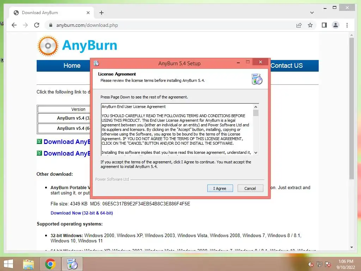Open the Action Center flag icon
This screenshot has width=361, height=271.
pos(328,264)
